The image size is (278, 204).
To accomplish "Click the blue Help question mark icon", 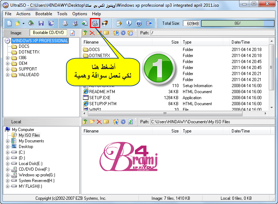I will [139, 23].
